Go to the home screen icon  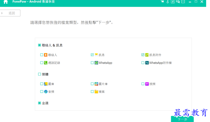[x=6, y=2]
